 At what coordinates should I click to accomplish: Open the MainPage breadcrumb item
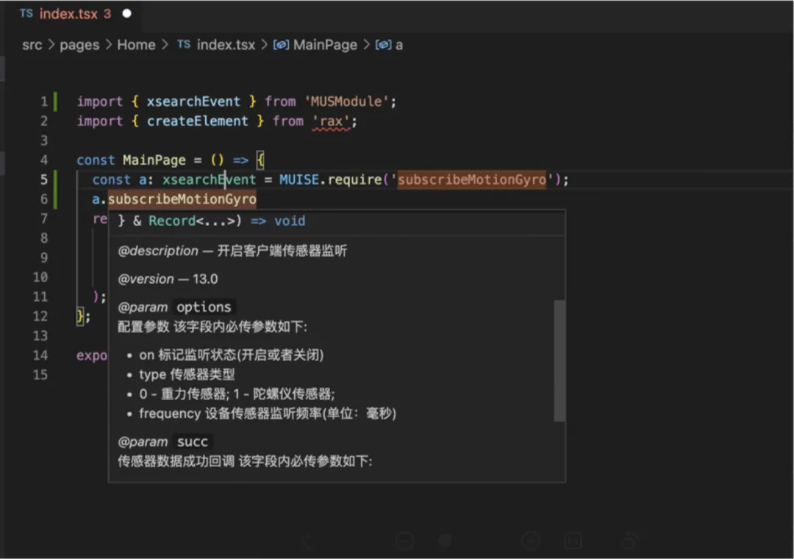[x=325, y=45]
